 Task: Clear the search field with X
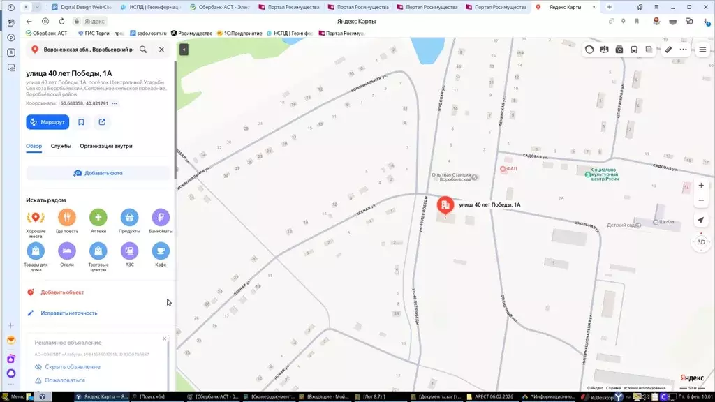coord(161,50)
